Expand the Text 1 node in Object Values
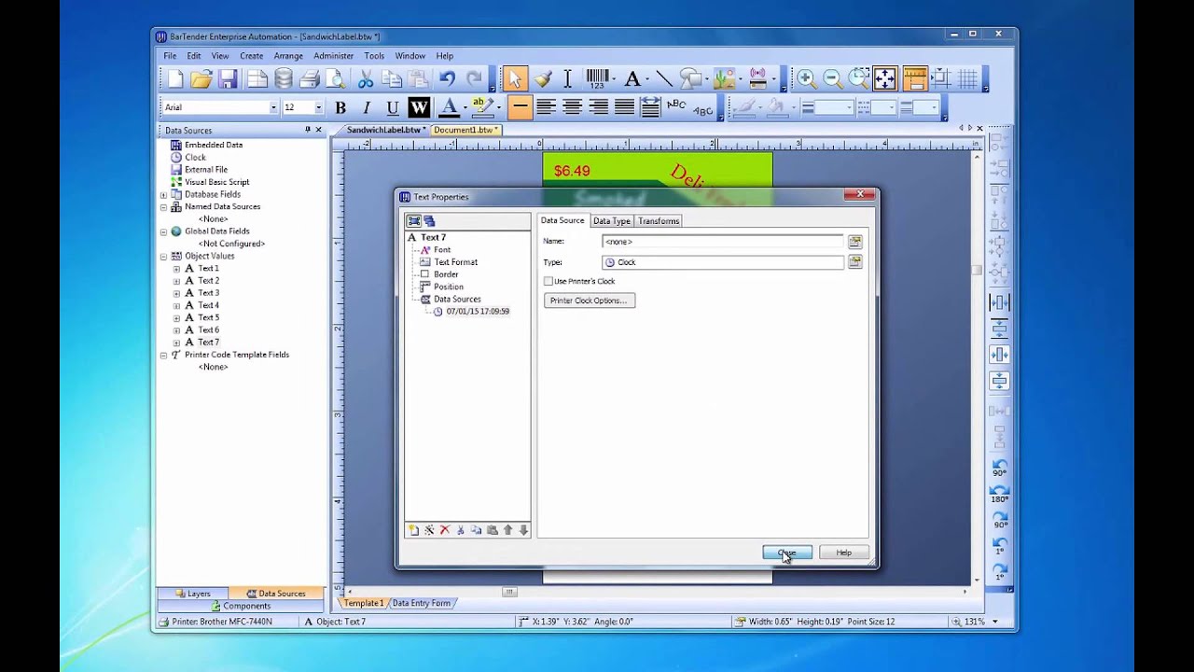This screenshot has width=1194, height=672. coord(177,268)
